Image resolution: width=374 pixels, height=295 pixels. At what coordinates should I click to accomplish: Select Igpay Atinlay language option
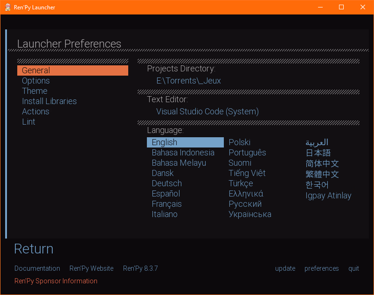[x=328, y=196]
